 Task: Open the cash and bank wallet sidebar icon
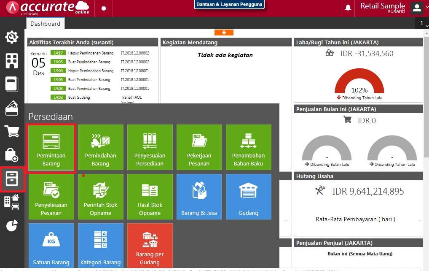pyautogui.click(x=12, y=108)
